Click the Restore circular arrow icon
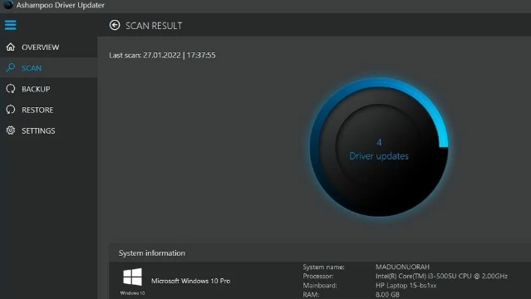Screen dimensions: 531x299 coord(11,110)
